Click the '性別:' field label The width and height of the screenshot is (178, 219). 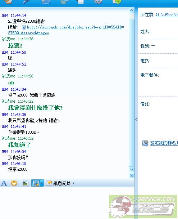tap(145, 46)
